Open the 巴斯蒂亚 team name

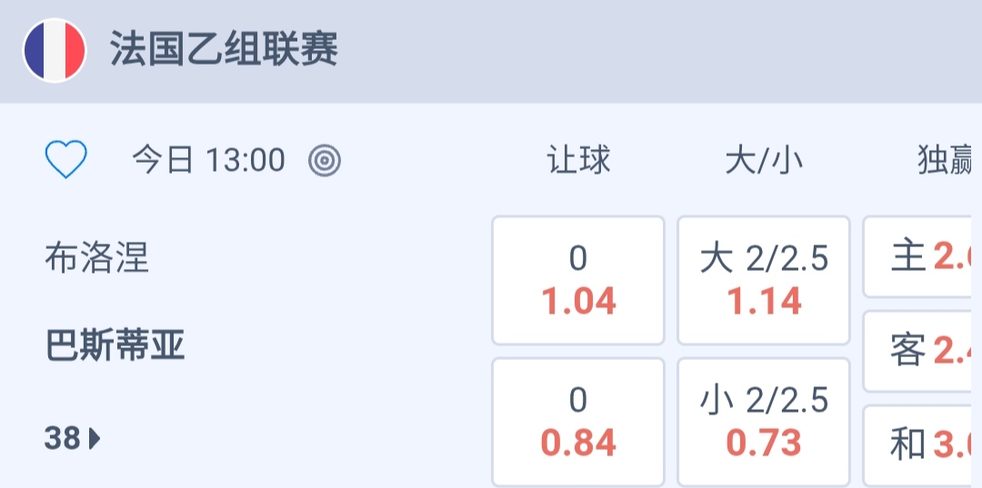[x=115, y=346]
